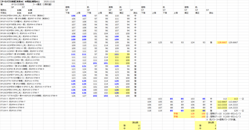Select the red predicted value 128
This screenshot has width=249, height=130.
192,114
